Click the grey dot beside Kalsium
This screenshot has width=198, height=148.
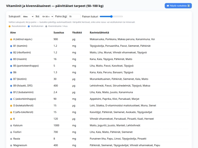pyautogui.click(x=11, y=125)
